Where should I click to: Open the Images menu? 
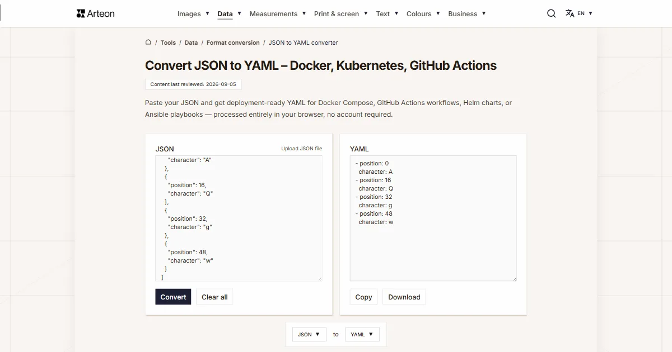click(189, 14)
